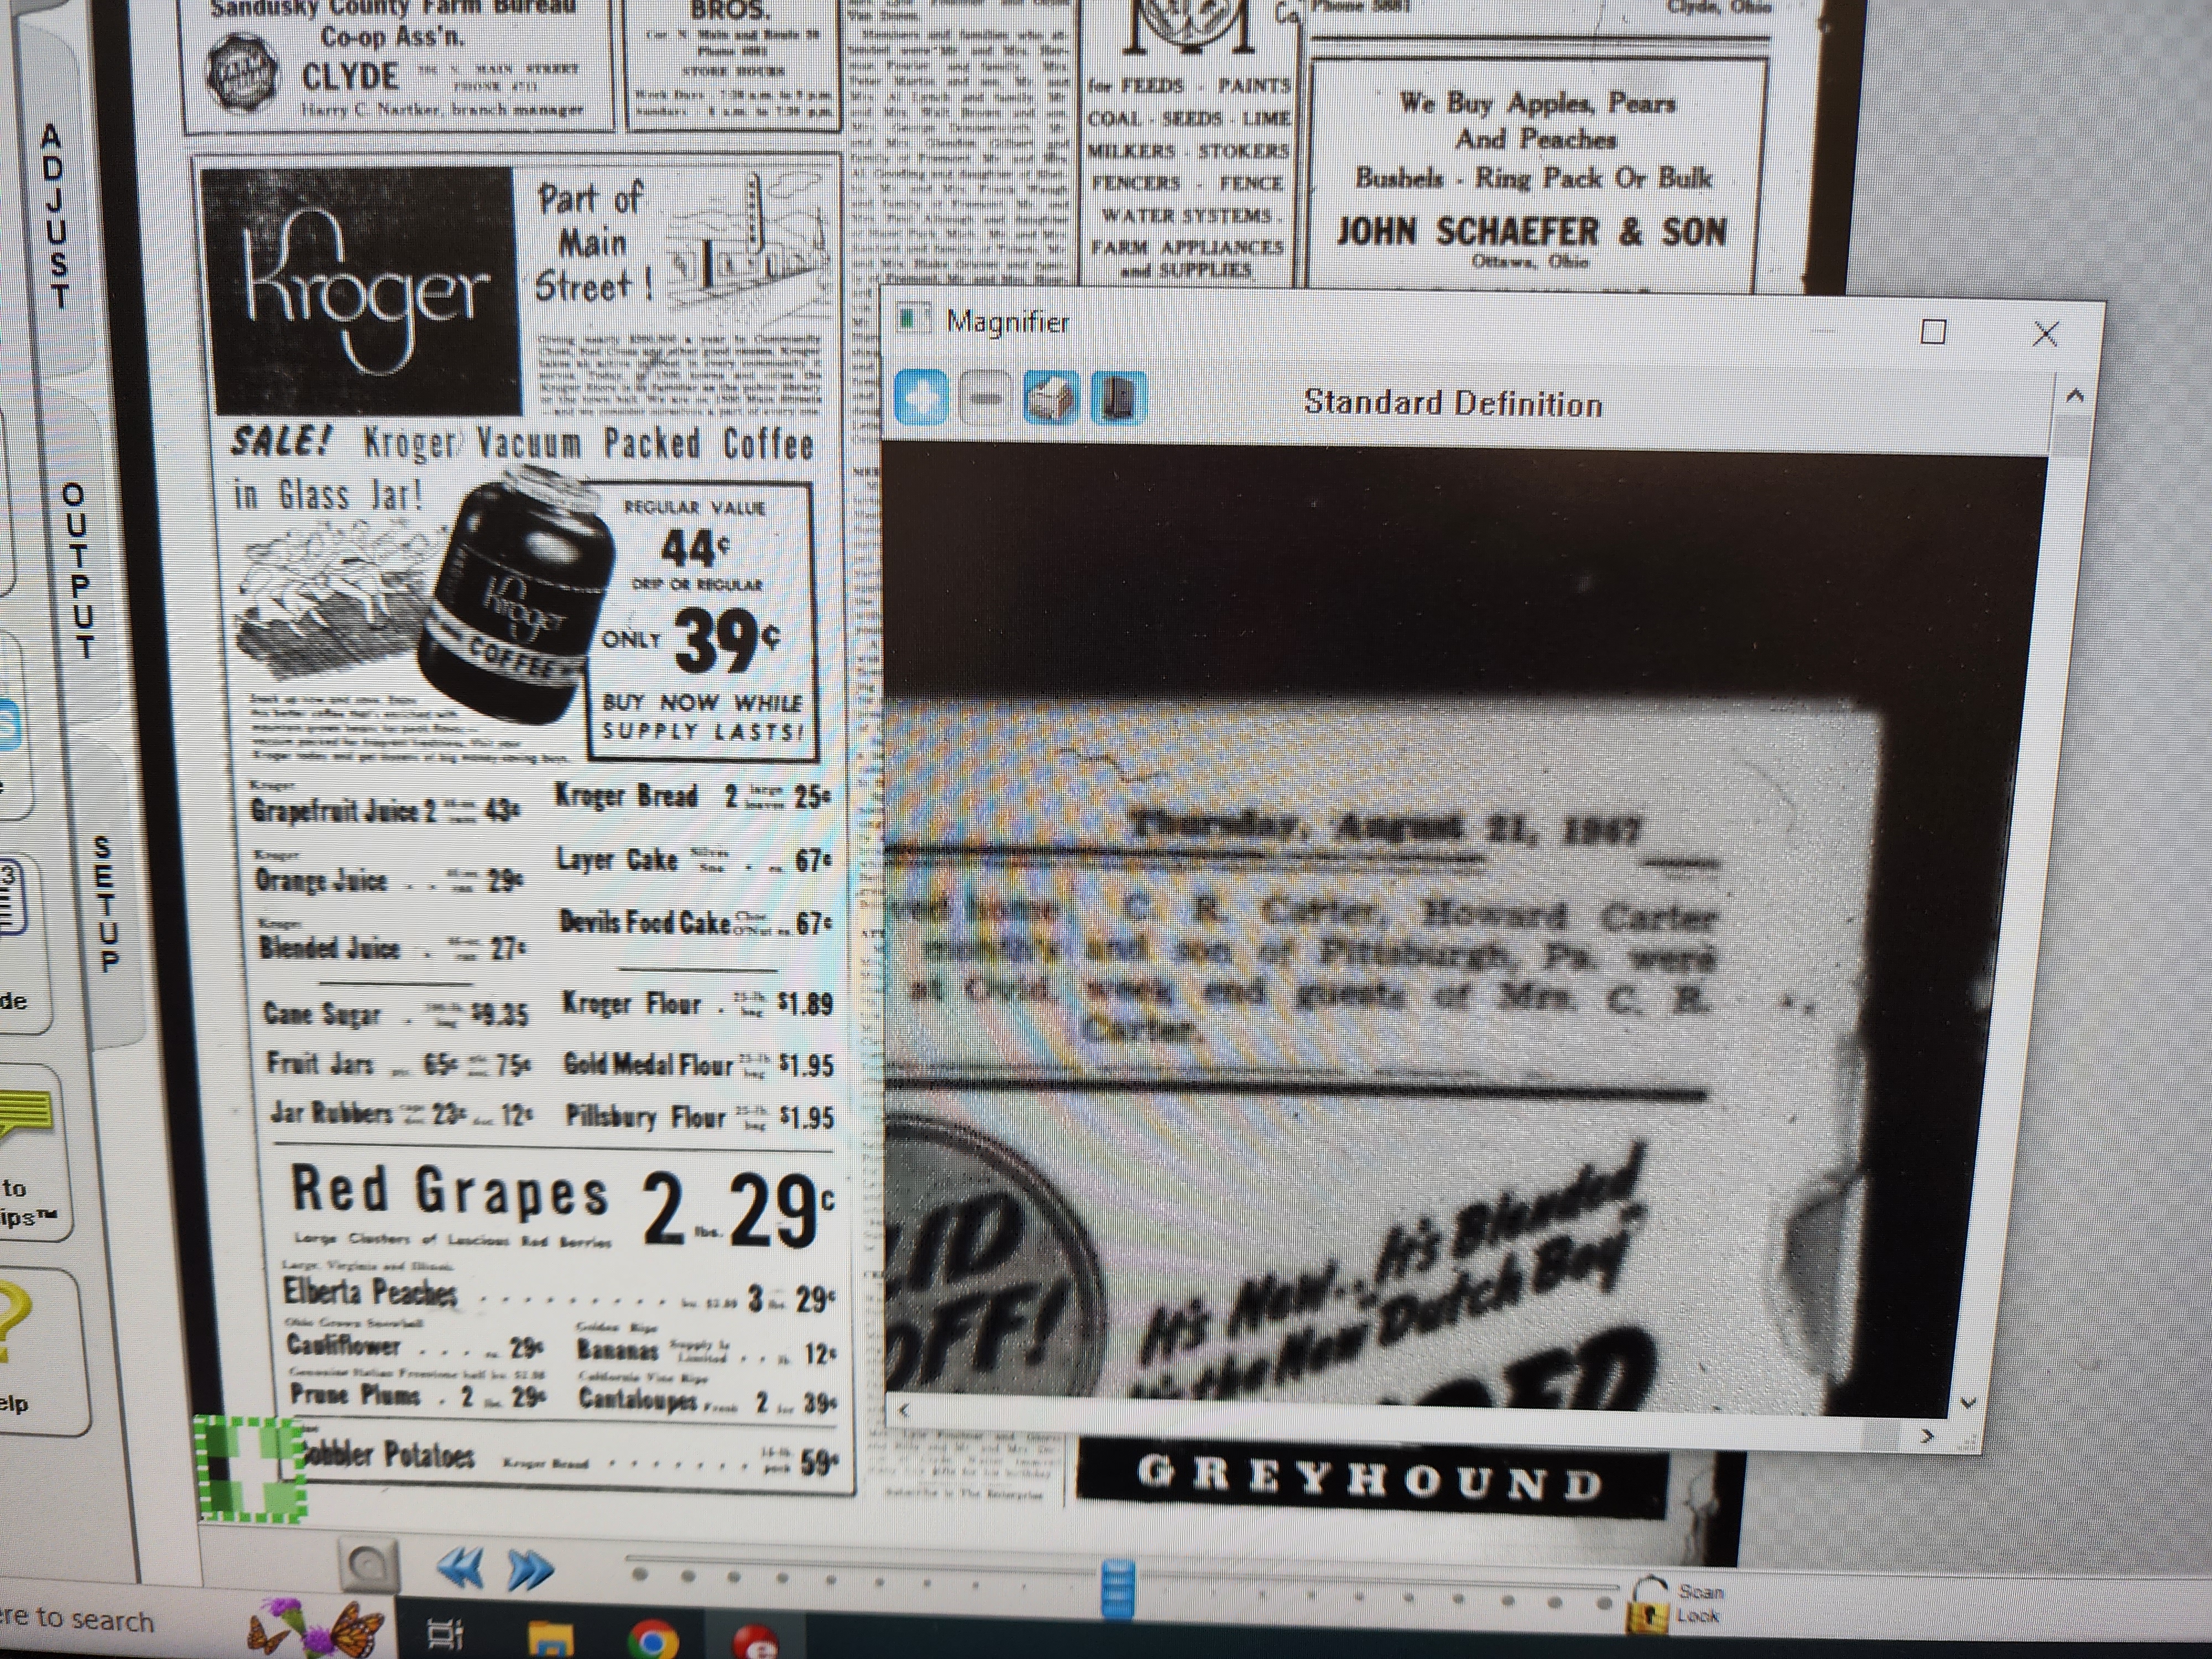Click the fast-forward double-arrow film icon
The image size is (2212, 1659).
[530, 1570]
